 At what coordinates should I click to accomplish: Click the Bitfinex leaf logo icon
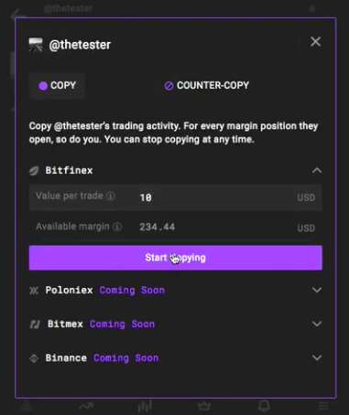(x=34, y=171)
